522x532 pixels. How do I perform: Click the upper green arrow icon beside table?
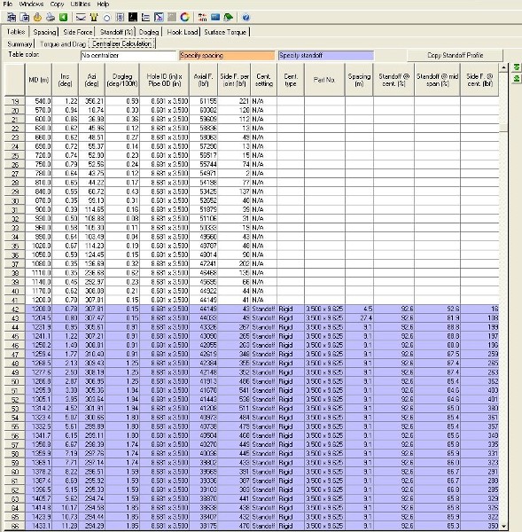click(516, 67)
